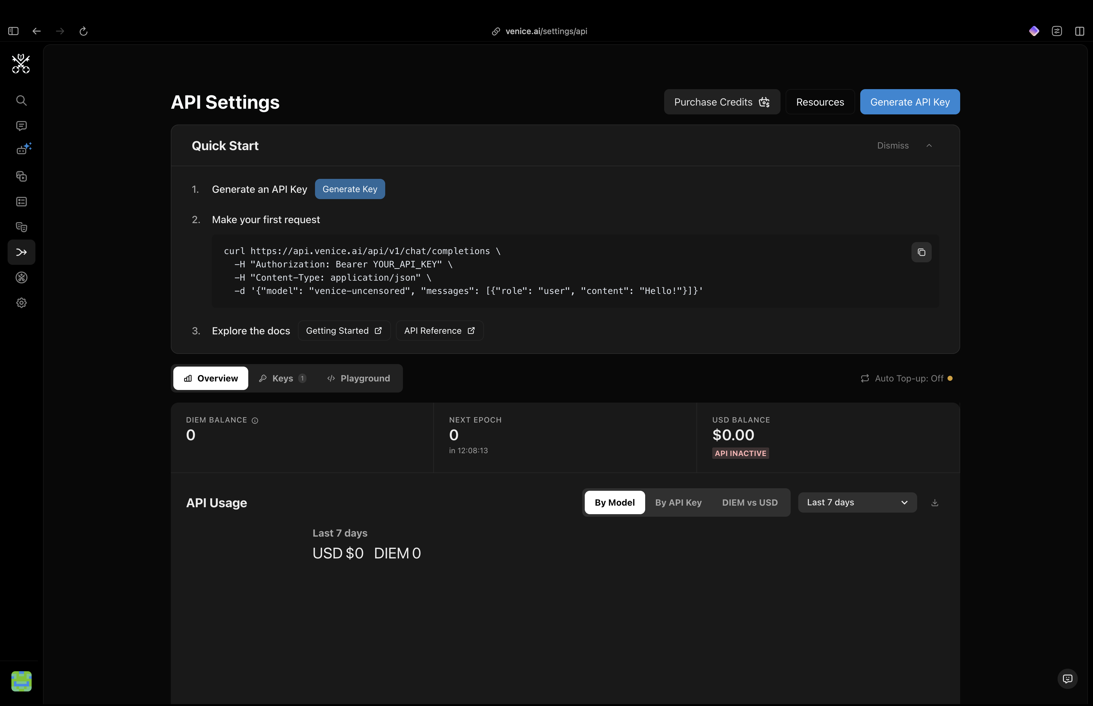Open the Resources button
Screen dimensions: 1093x706
tap(820, 102)
